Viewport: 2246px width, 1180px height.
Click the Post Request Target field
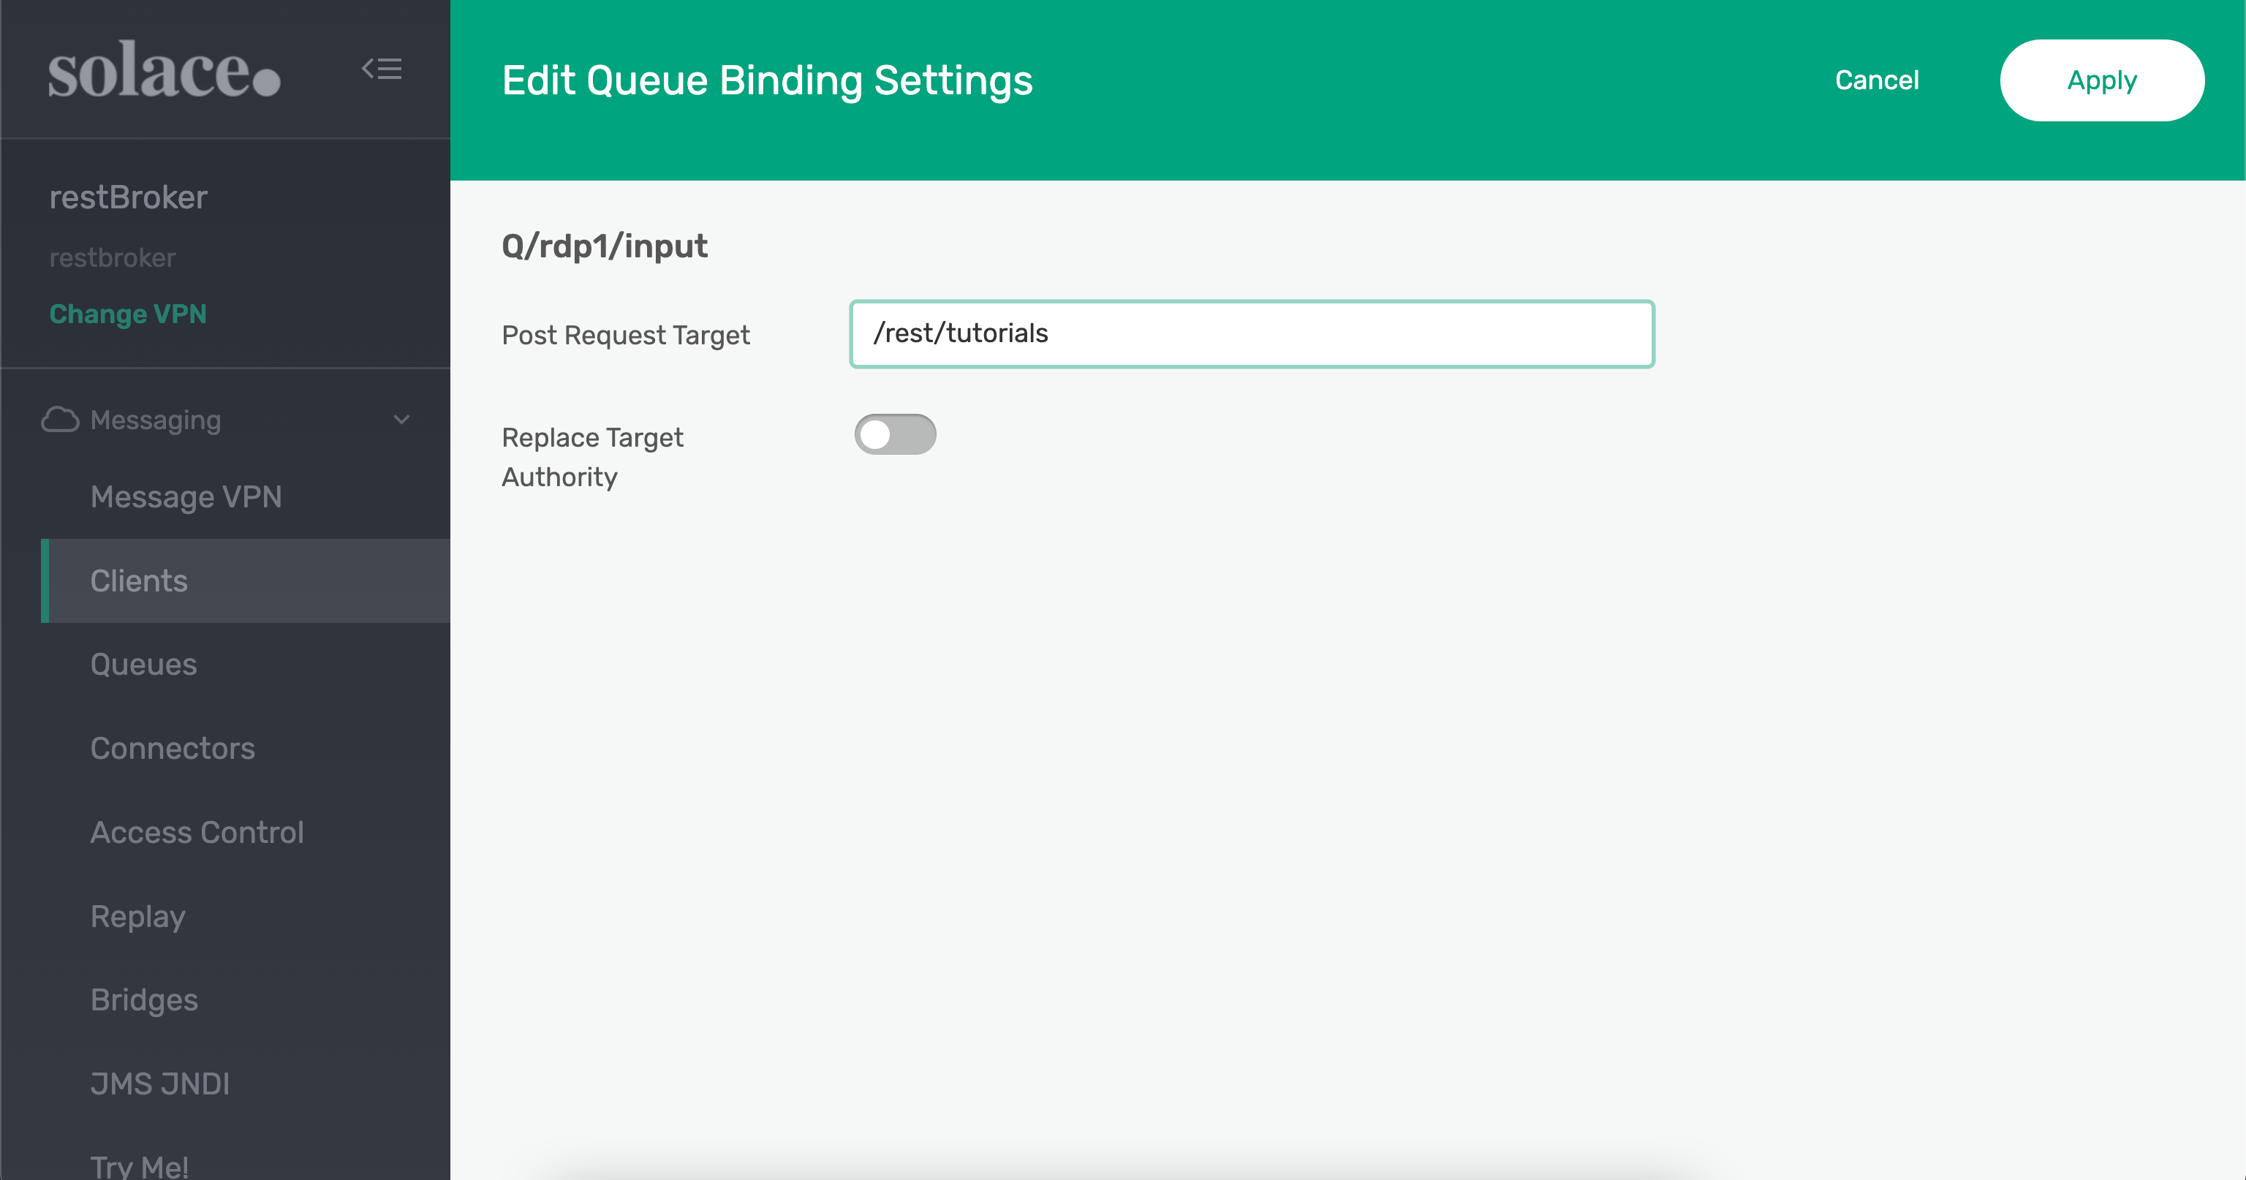pos(1251,334)
